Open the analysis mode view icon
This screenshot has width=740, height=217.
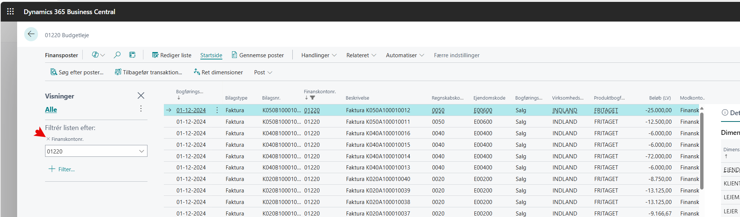pos(132,55)
